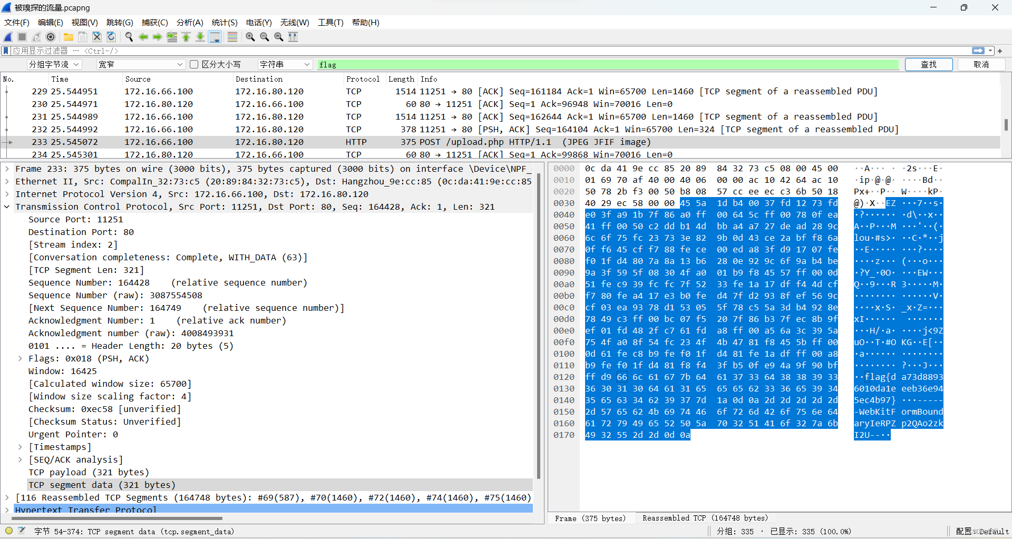
Task: Open the 字符串 search type dropdown
Action: (x=285, y=64)
